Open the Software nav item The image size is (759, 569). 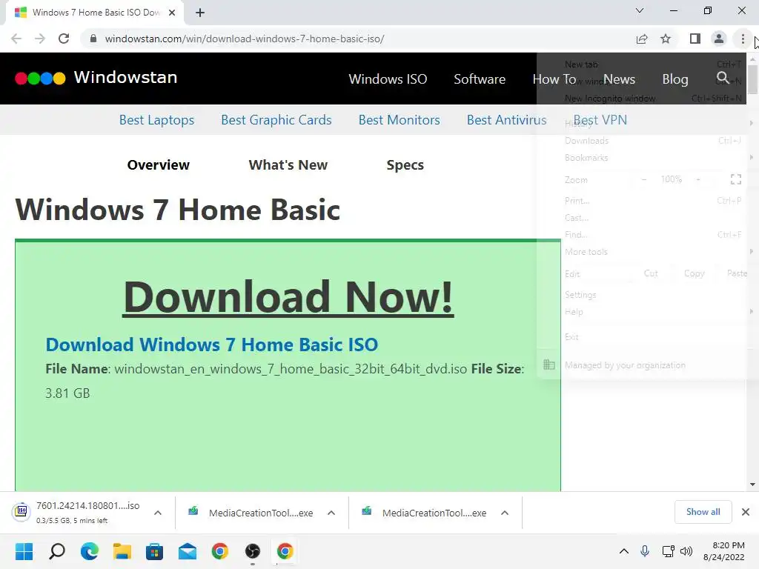(480, 79)
